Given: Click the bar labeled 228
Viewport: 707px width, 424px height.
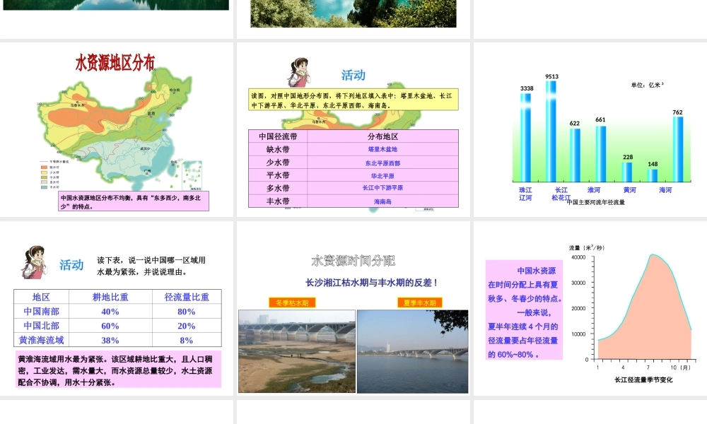Looking at the screenshot, I should pyautogui.click(x=626, y=172).
